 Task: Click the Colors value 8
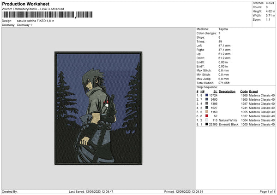coord(267,7)
